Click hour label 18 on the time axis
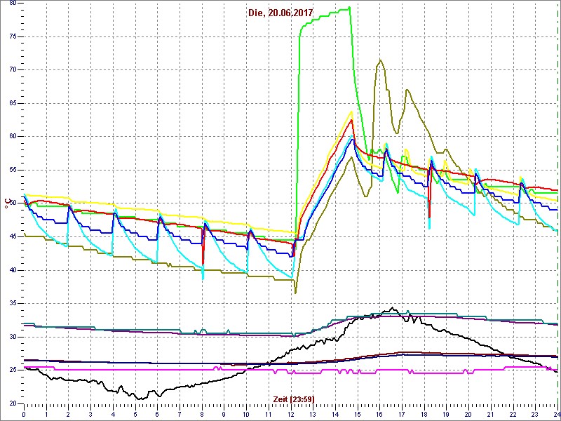This screenshot has height=421, width=561. coord(424,415)
